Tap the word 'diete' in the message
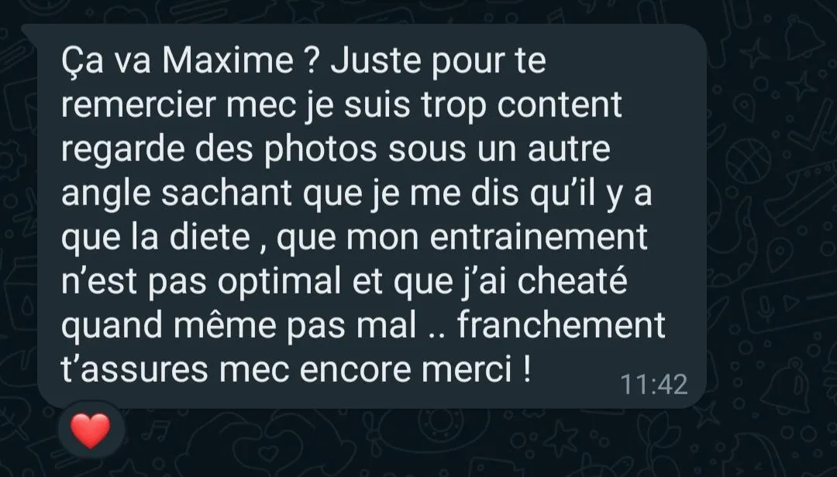Viewport: 837px width, 477px height. pos(210,237)
